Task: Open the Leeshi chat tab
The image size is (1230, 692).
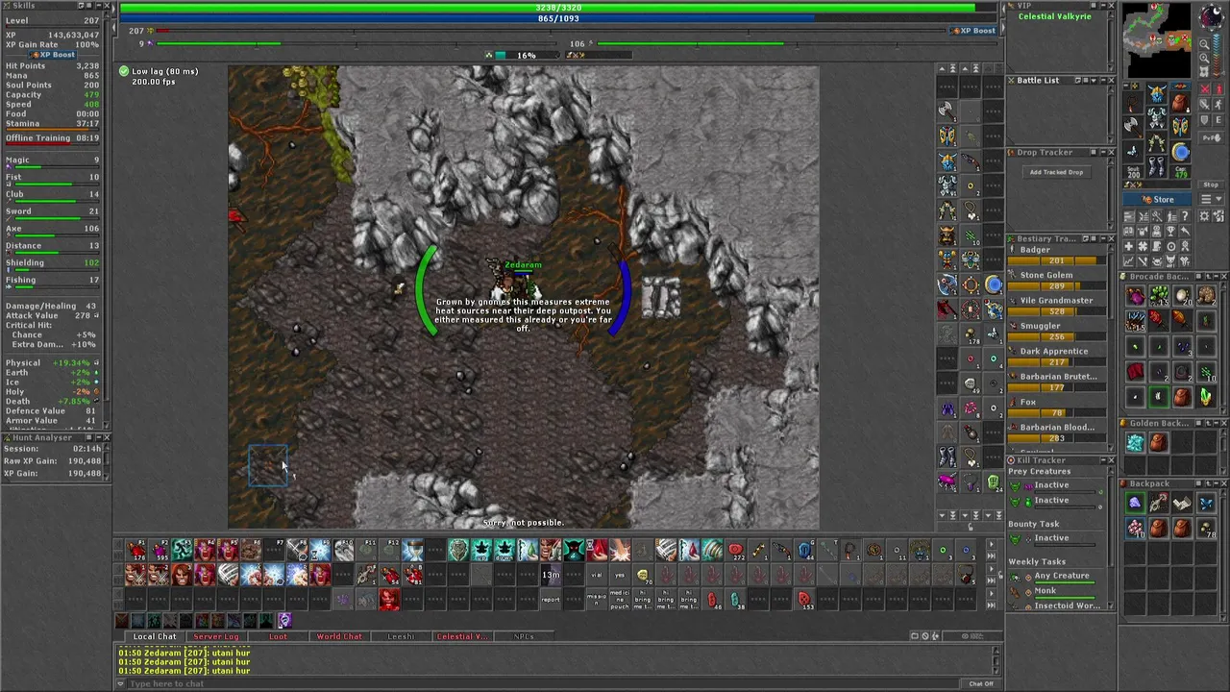Action: coord(401,636)
